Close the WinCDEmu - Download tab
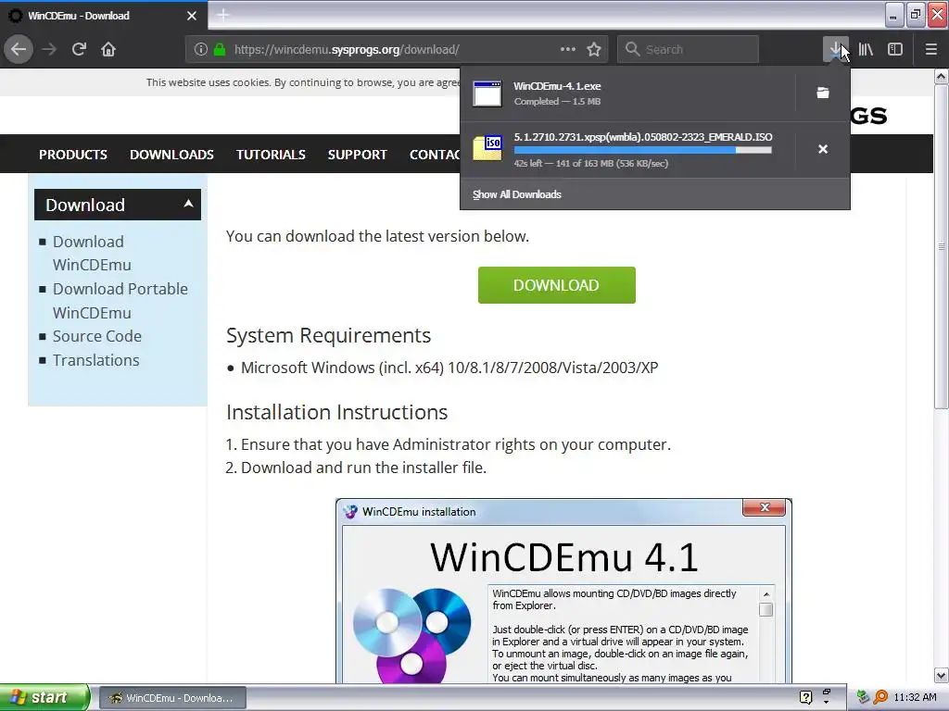The image size is (949, 711). 191,16
